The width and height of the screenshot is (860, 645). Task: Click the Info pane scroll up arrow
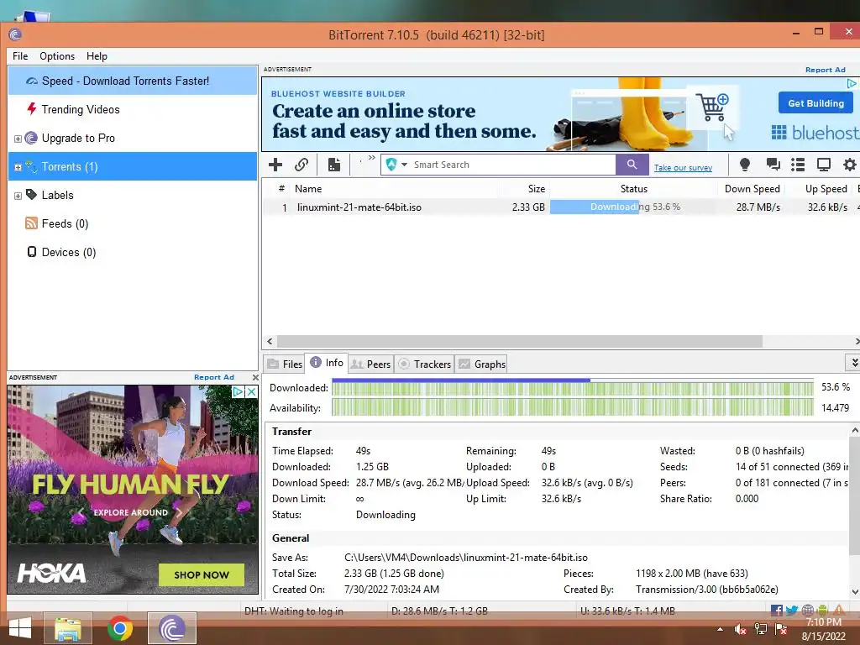pos(854,431)
